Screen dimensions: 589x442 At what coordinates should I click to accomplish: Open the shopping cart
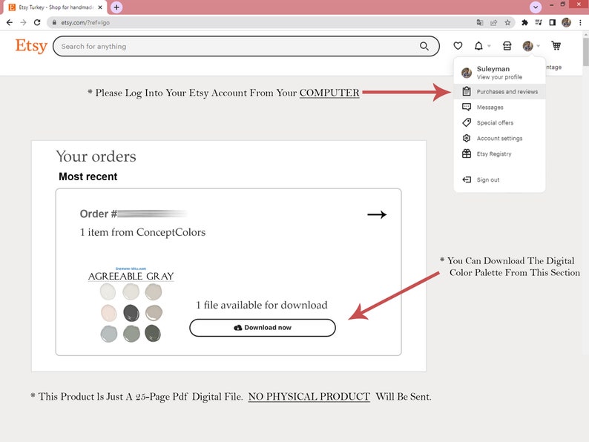[556, 46]
